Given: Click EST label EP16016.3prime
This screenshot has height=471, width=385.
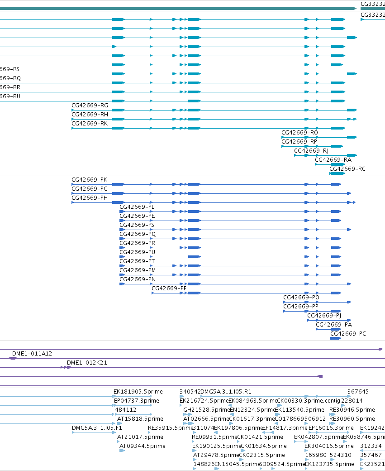Looking at the screenshot, I should point(331,428).
